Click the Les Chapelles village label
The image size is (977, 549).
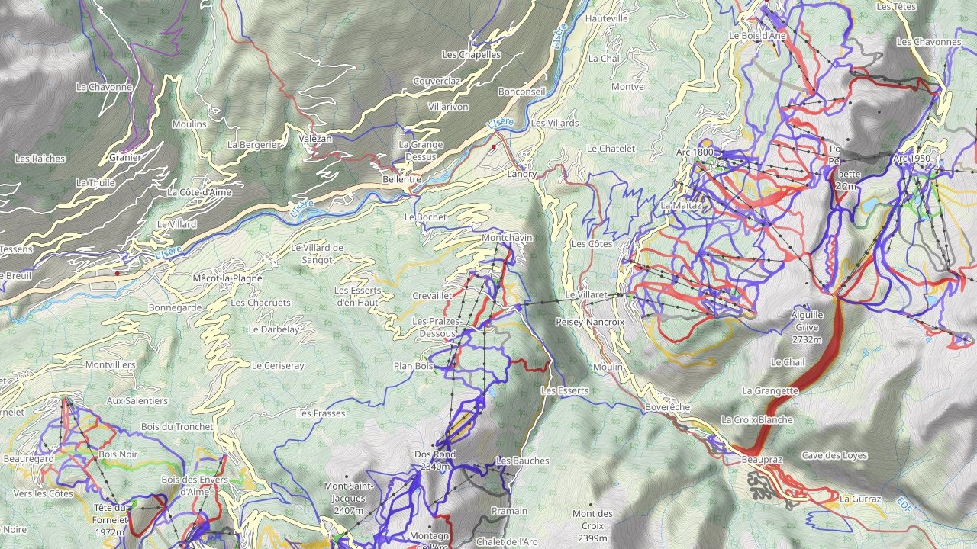pos(472,55)
